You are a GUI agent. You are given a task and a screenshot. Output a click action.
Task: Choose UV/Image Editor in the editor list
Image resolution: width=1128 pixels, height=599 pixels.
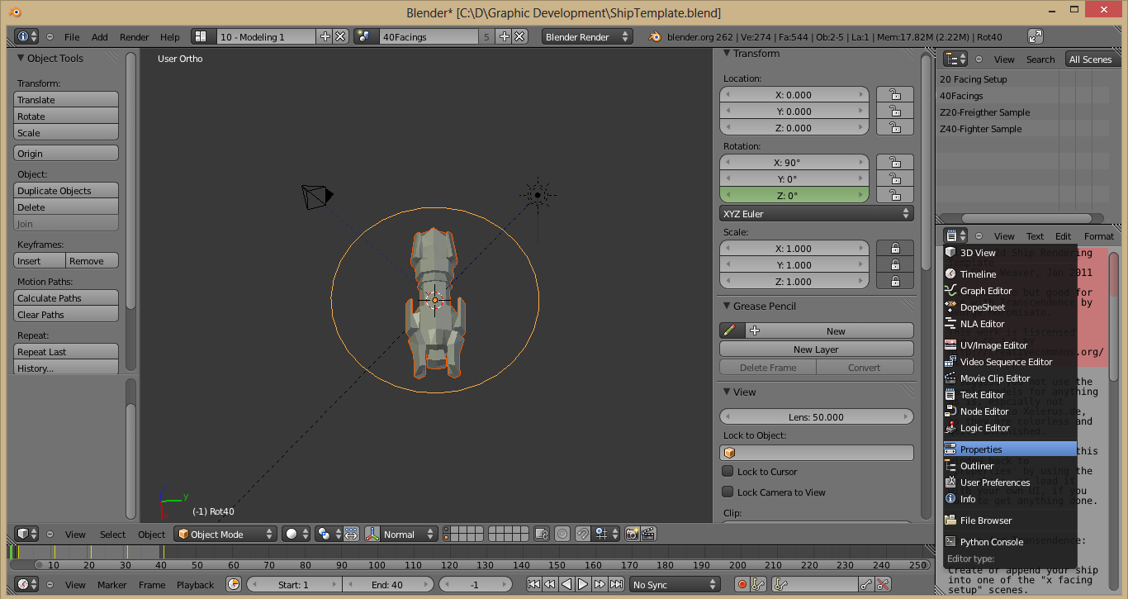pos(1010,345)
